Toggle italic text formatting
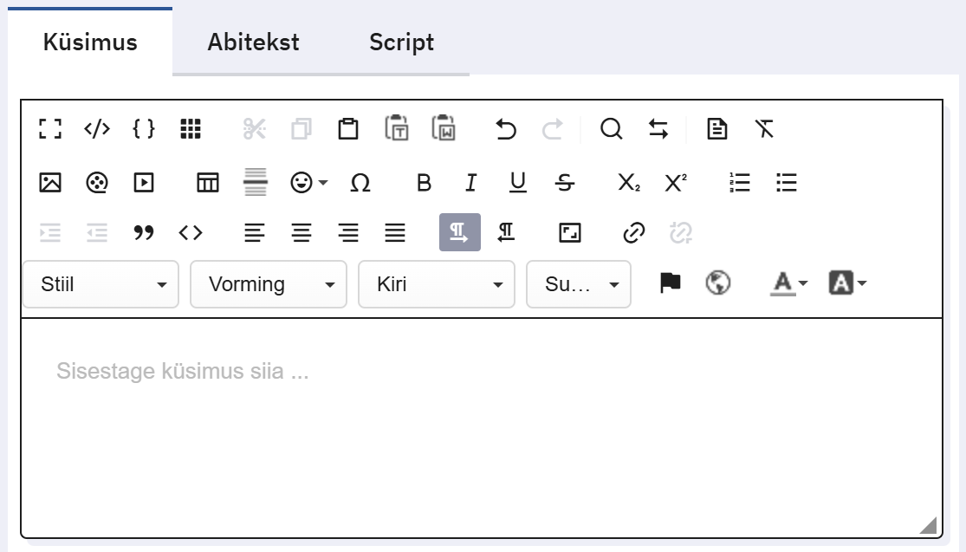Screen dimensions: 966x552 (470, 183)
